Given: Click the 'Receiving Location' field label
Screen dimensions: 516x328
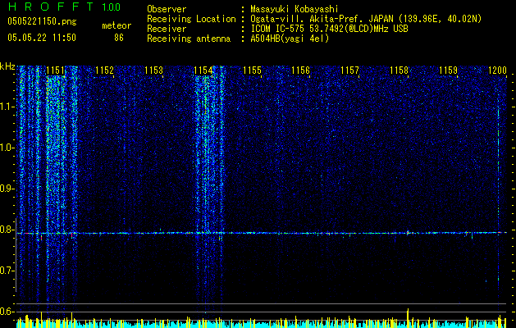Looking at the screenshot, I should pyautogui.click(x=191, y=19).
